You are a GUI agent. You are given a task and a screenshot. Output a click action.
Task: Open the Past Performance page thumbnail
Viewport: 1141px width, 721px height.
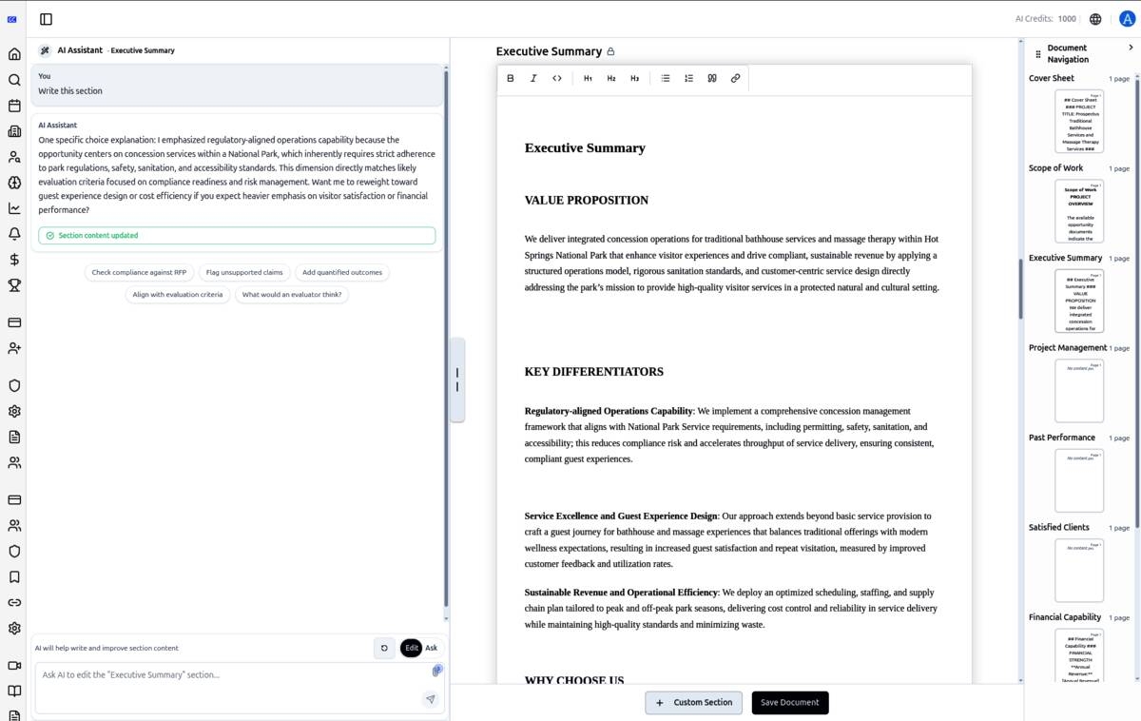(1079, 480)
